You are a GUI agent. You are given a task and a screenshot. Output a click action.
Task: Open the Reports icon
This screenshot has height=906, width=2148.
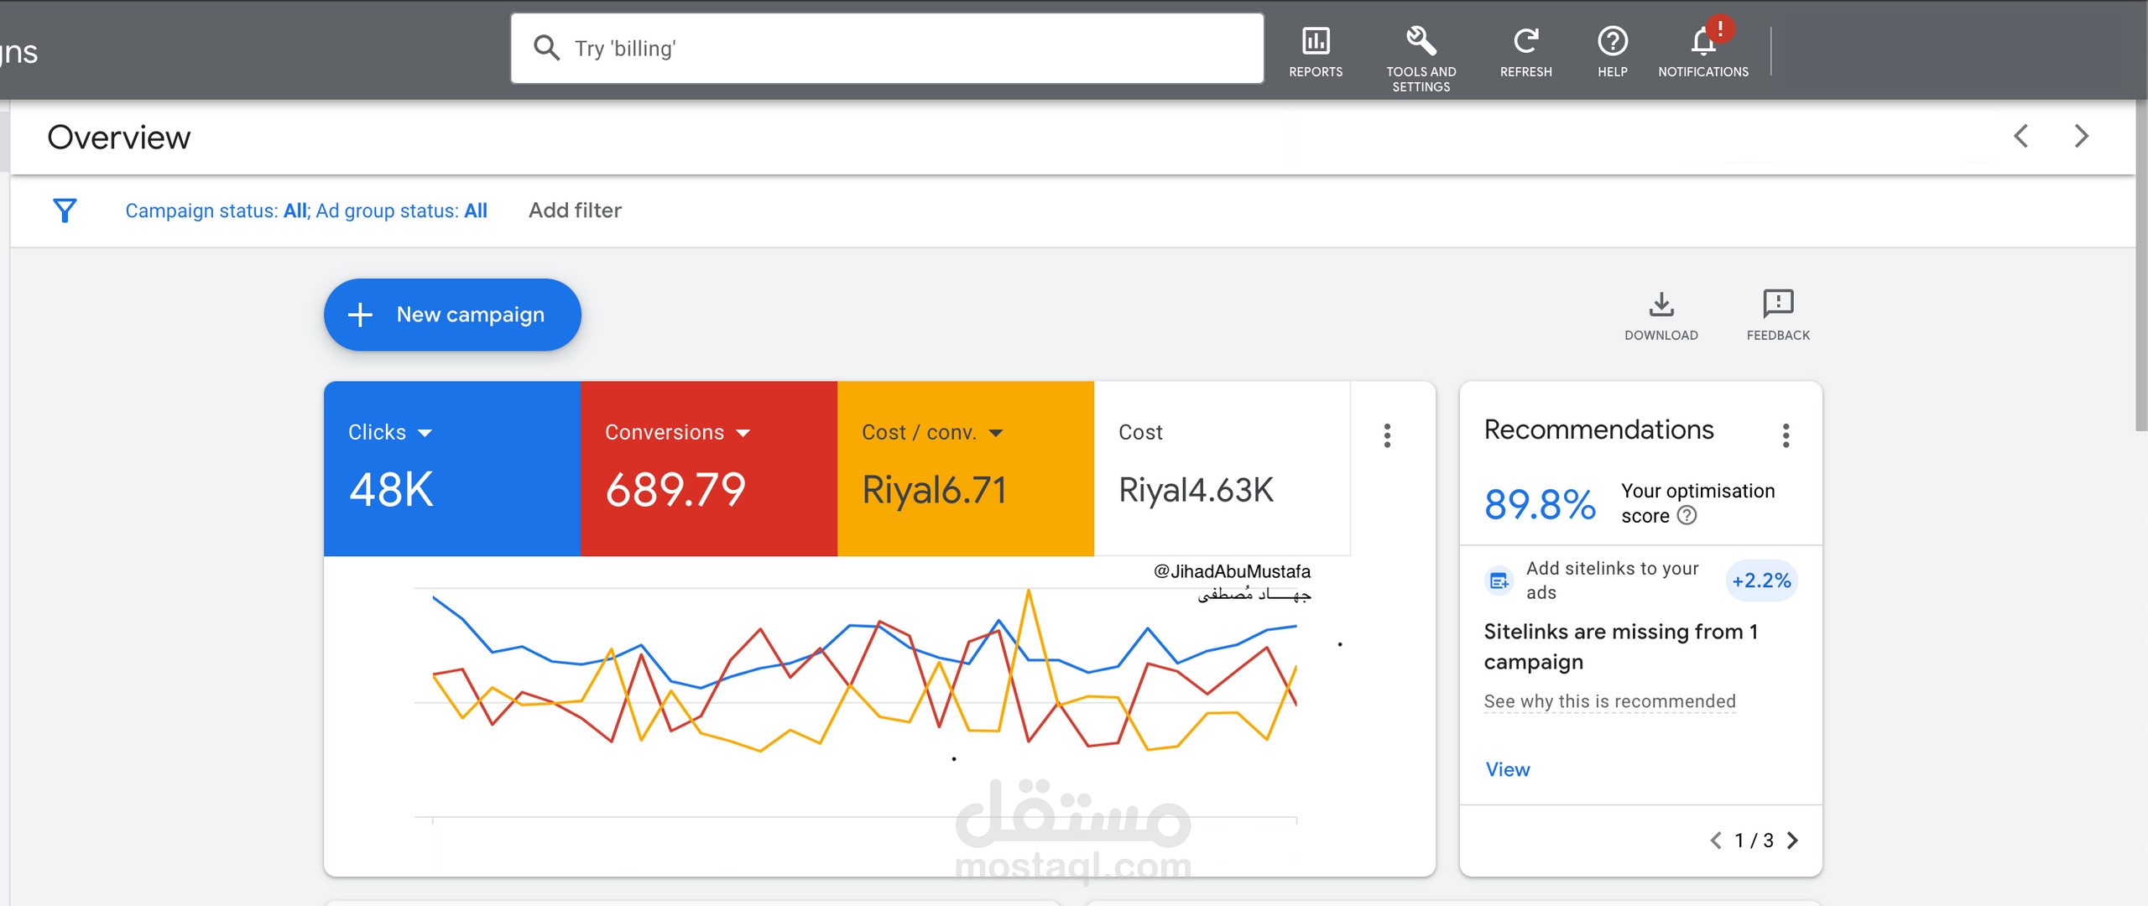pos(1315,42)
